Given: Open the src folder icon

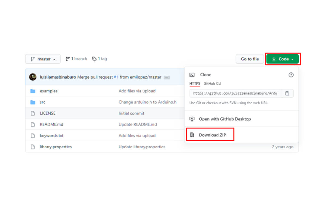Looking at the screenshot, I should [33, 102].
